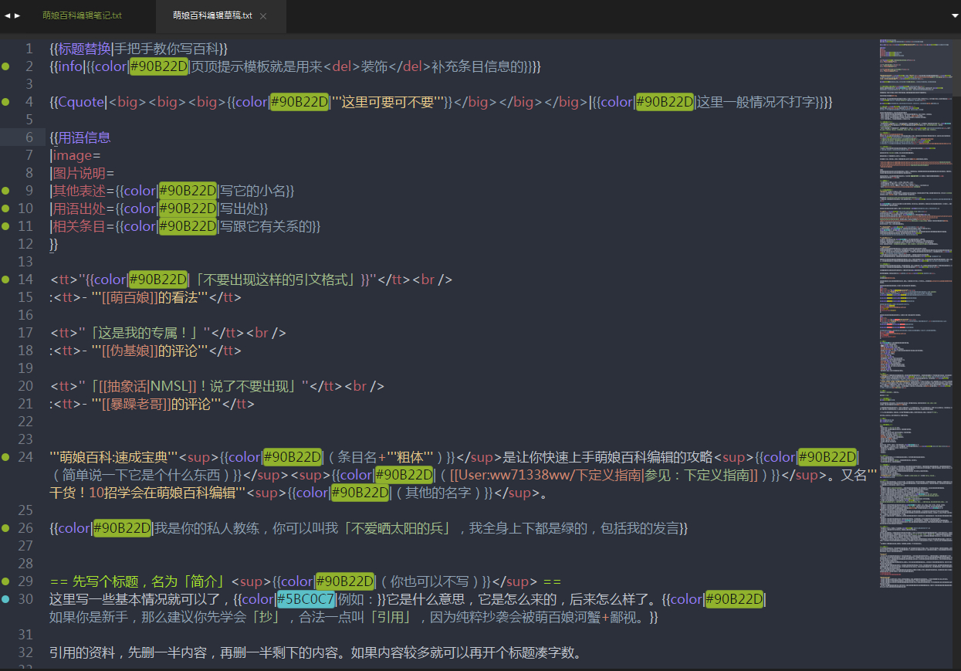Screen dimensions: 961x671
Task: Click the green gutter dot on line 29
Action: pos(6,581)
